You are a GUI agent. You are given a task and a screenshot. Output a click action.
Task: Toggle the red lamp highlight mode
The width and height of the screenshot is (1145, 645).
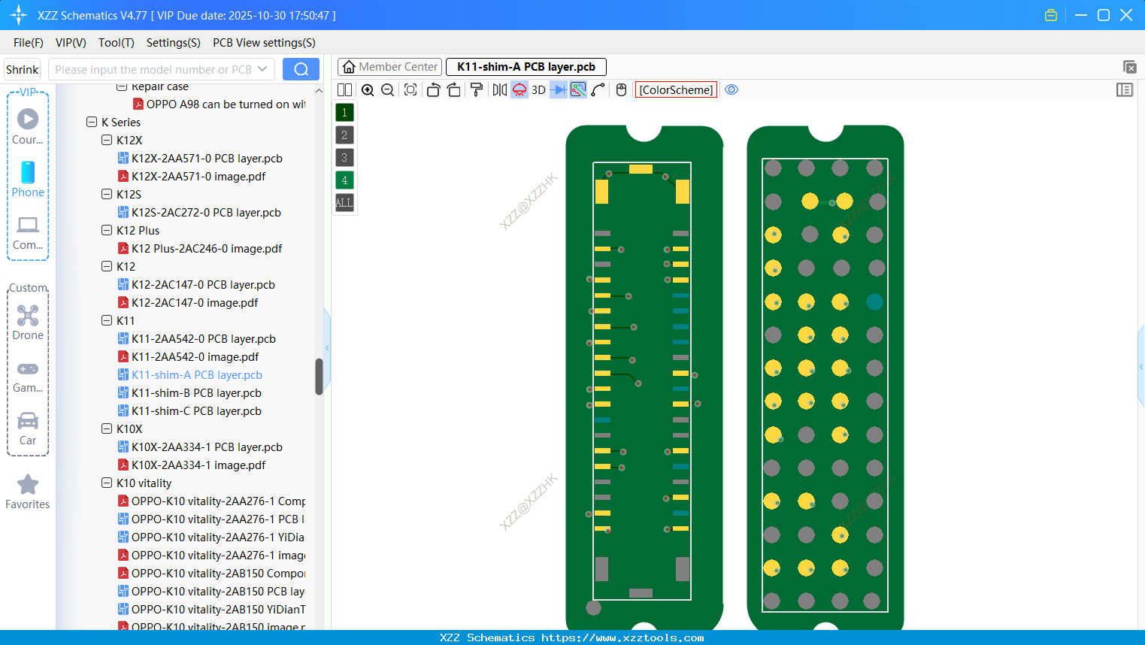[519, 89]
